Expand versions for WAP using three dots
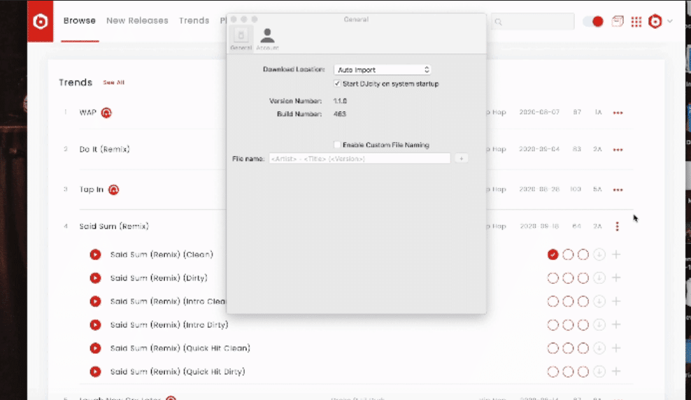 (x=618, y=113)
